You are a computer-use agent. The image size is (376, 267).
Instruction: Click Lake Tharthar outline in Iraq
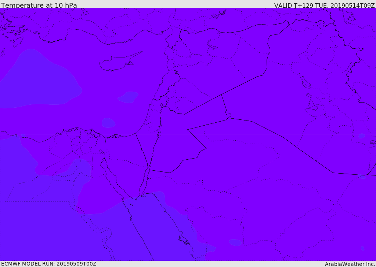306,82
